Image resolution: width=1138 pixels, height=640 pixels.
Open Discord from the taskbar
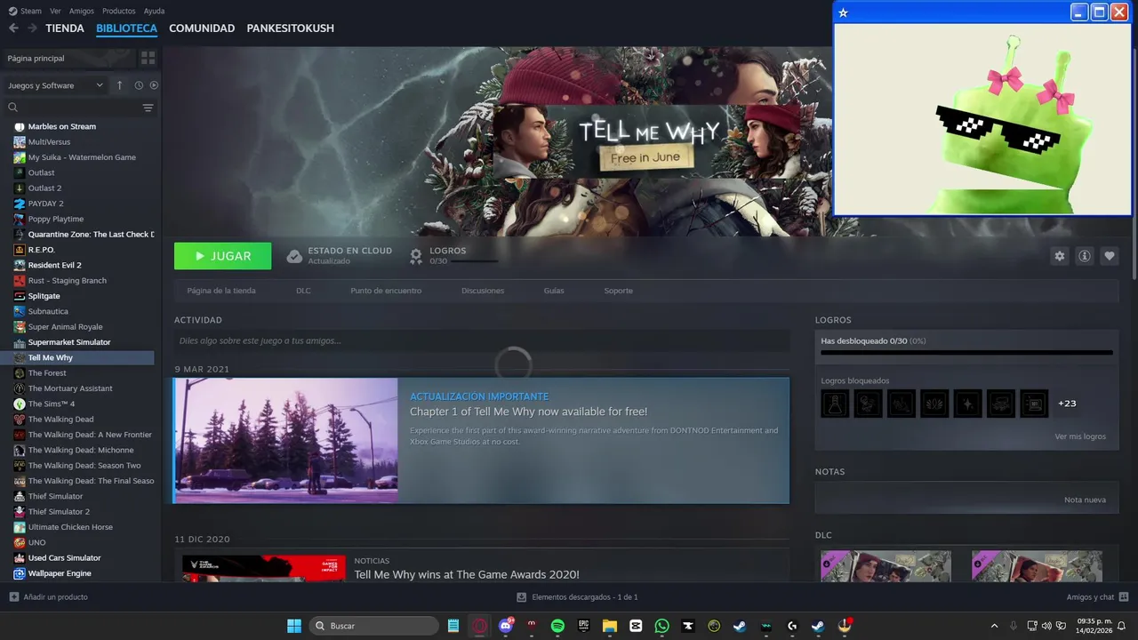(x=506, y=626)
